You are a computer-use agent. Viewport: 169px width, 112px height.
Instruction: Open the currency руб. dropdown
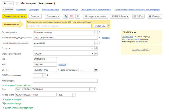click(x=74, y=95)
